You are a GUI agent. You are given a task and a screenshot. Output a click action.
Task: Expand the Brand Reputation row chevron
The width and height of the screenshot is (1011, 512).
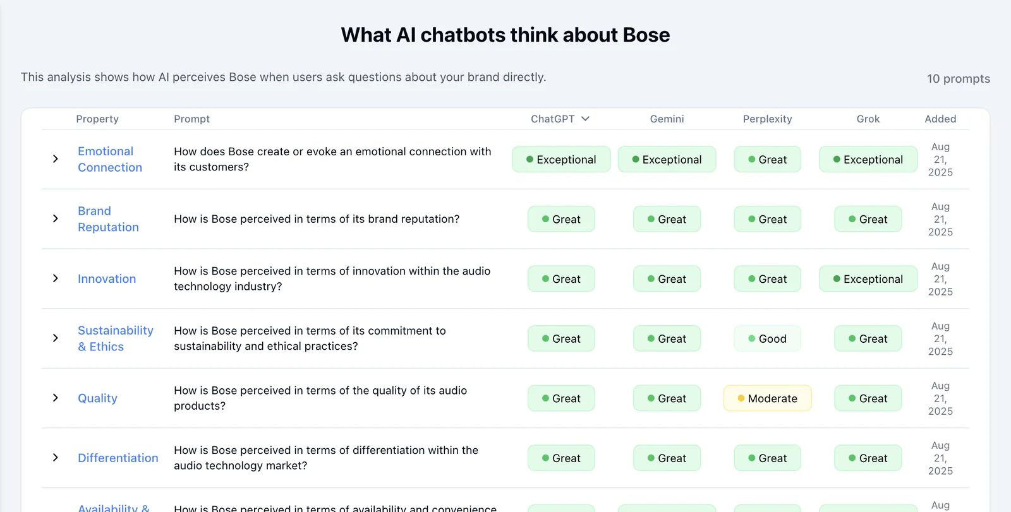56,218
